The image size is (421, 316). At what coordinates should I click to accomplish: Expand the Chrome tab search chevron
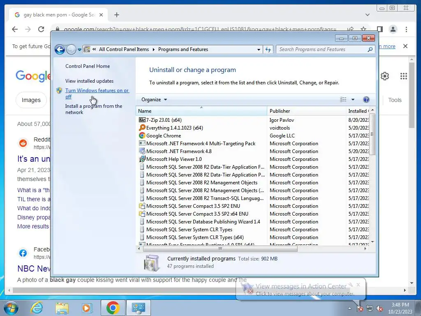click(368, 15)
